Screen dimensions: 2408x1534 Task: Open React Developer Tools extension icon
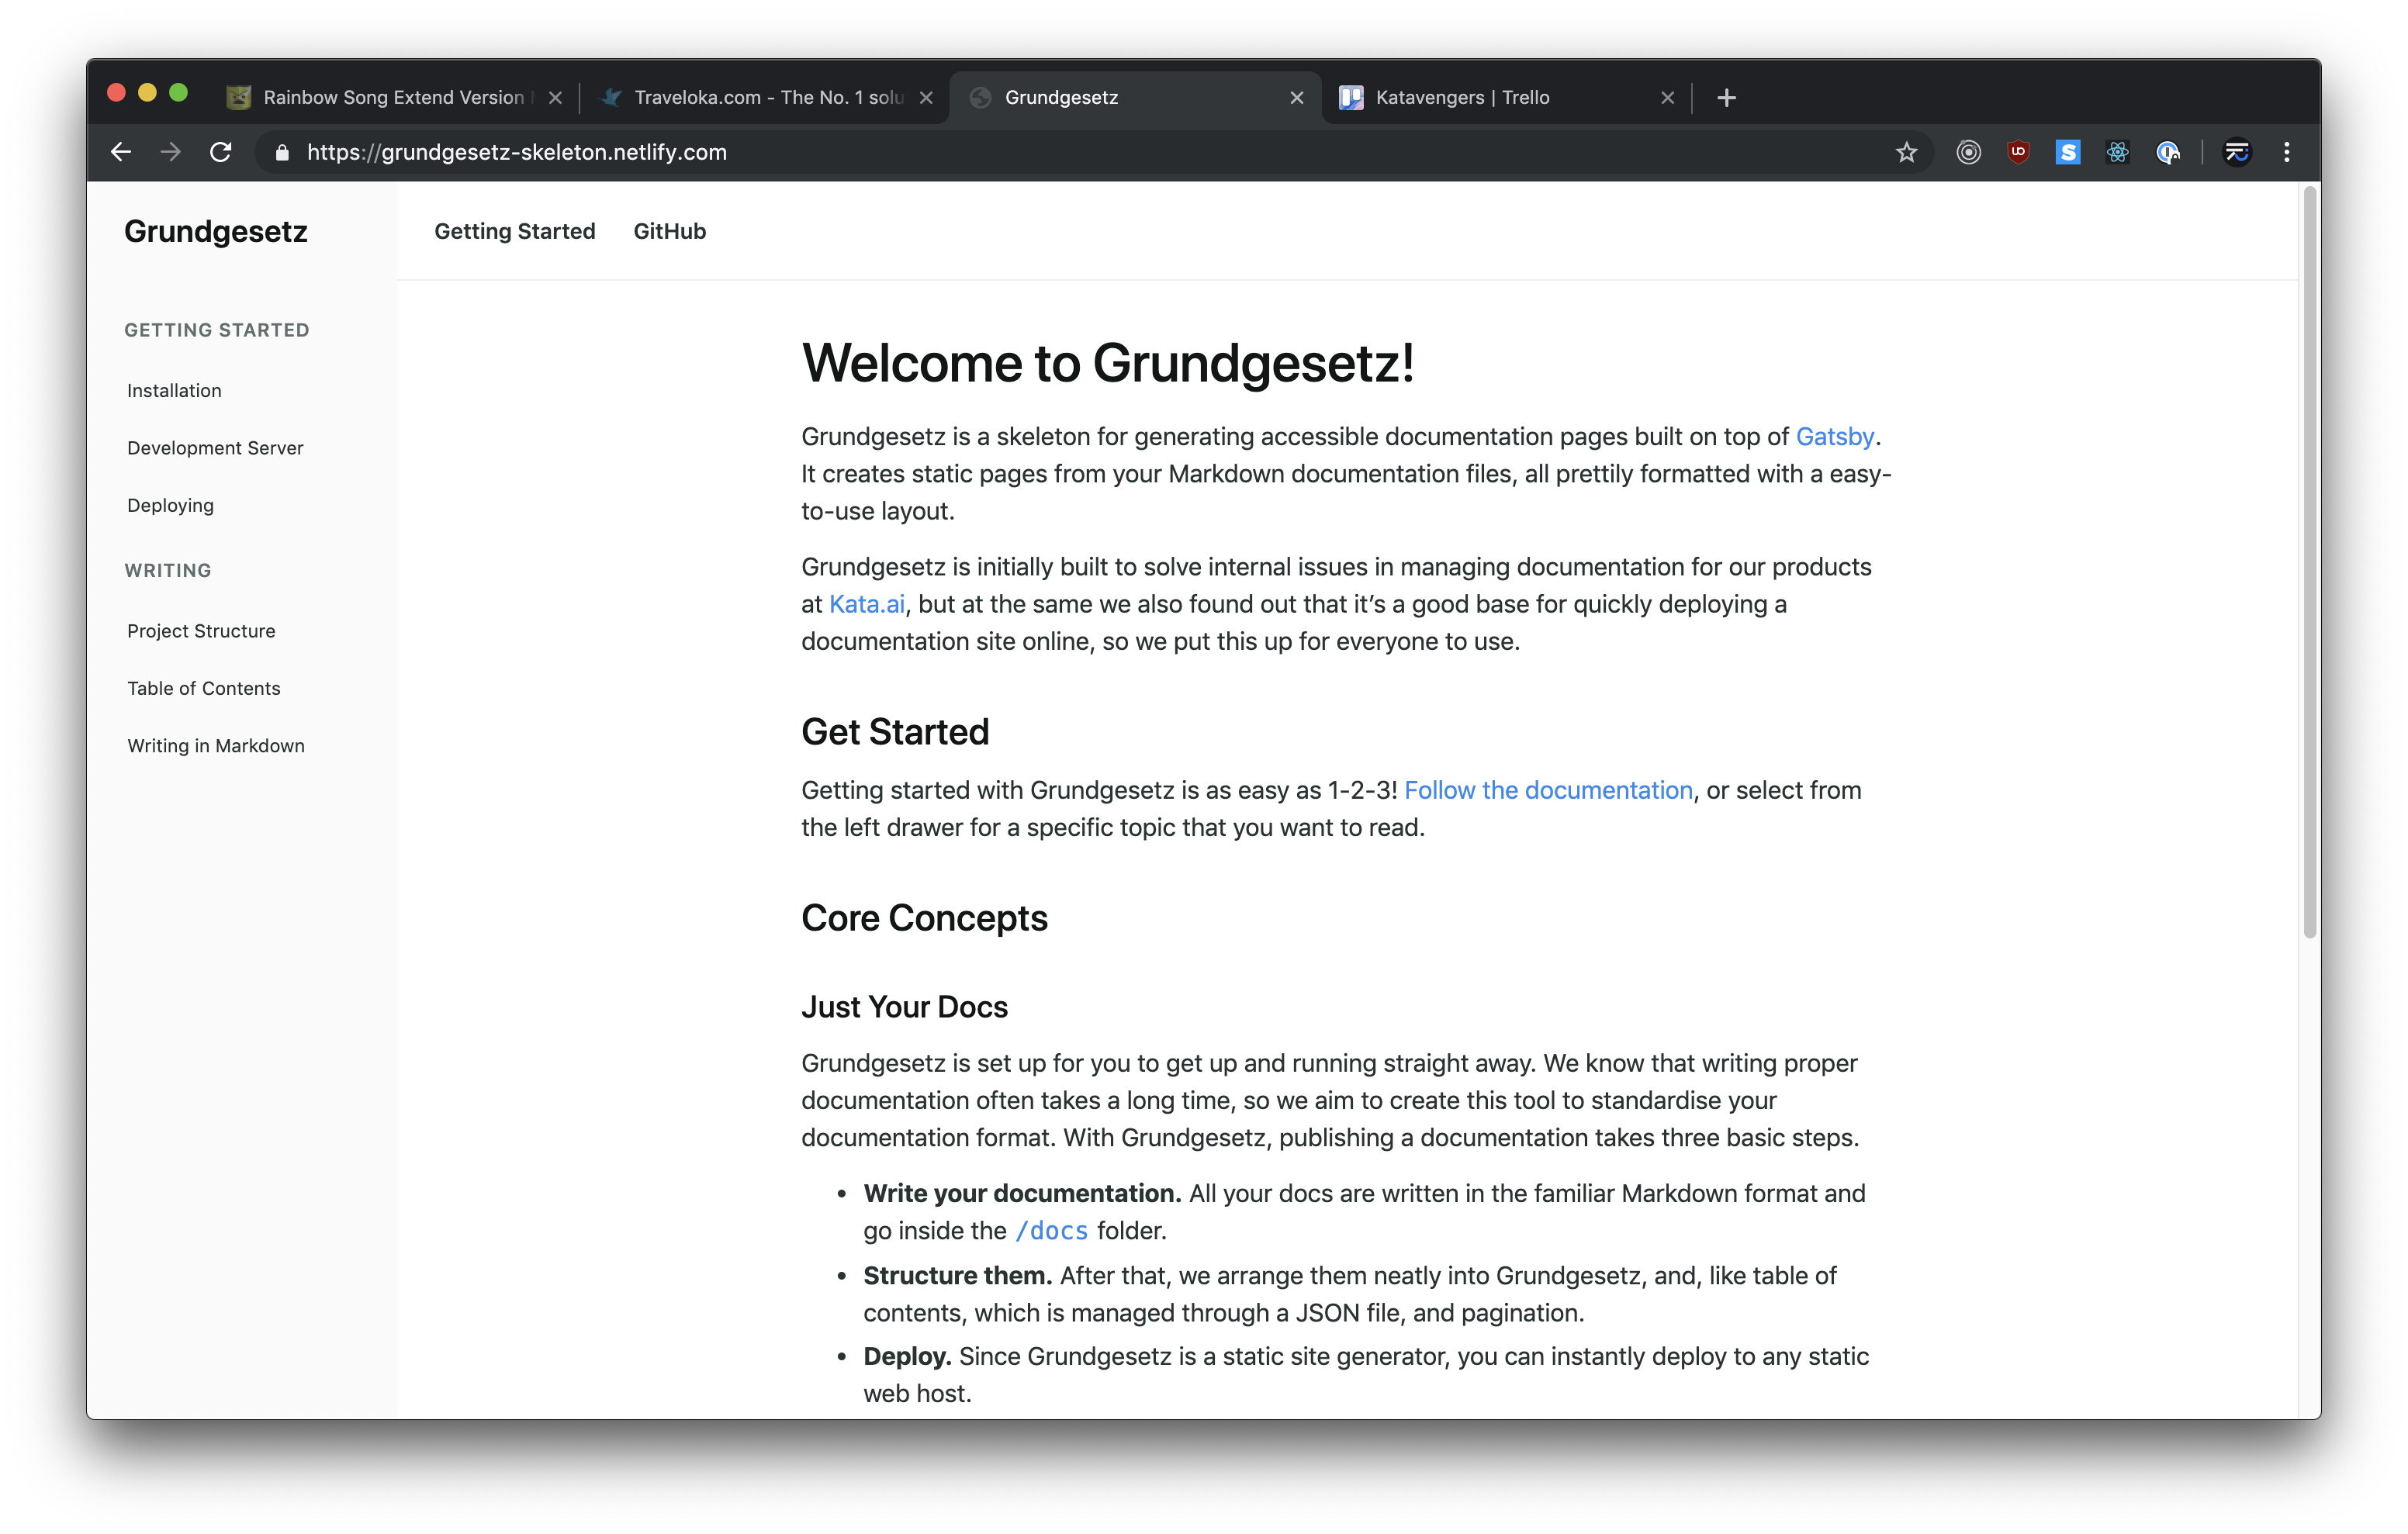2118,152
